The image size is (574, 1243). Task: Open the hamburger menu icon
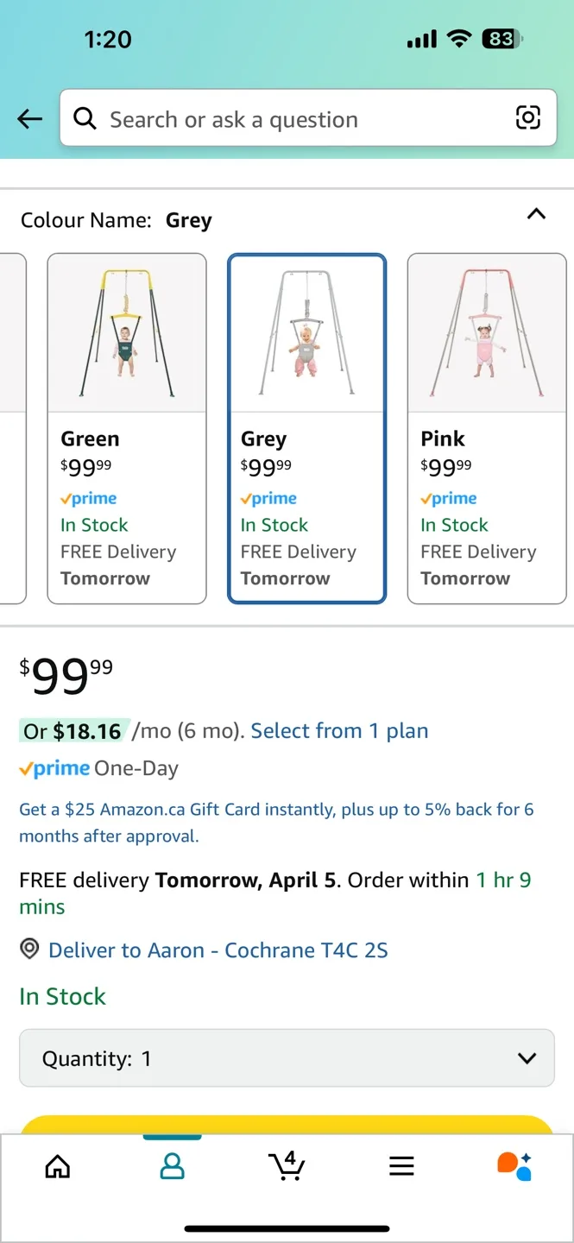click(x=401, y=1167)
